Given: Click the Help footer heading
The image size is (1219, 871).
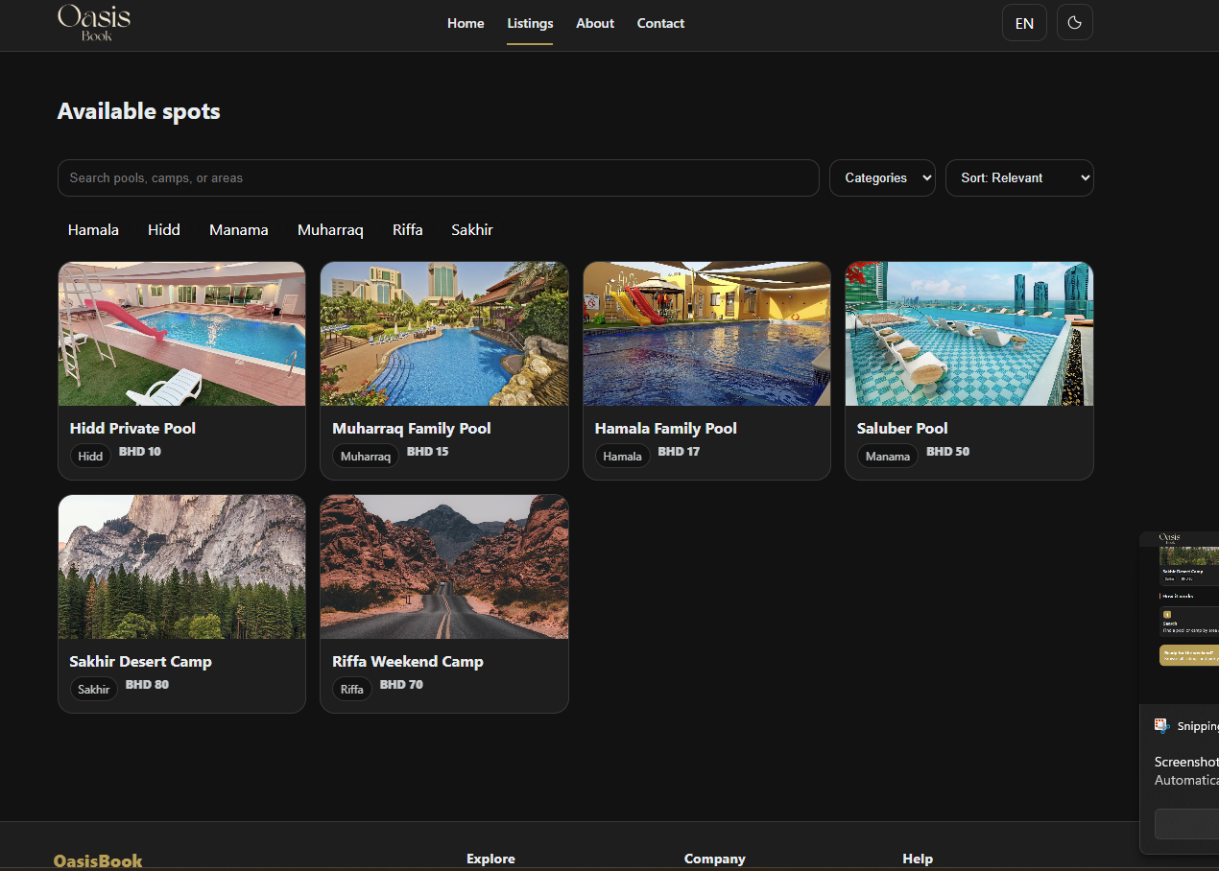Looking at the screenshot, I should [918, 859].
